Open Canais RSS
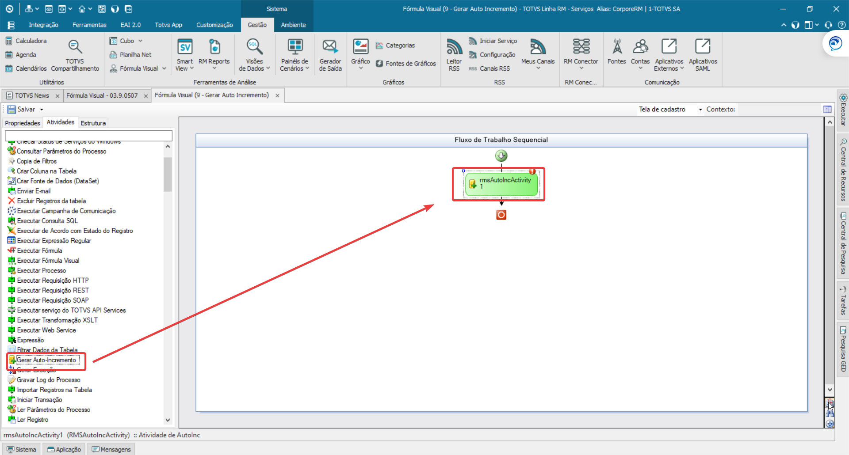Screen dimensions: 849x455 click(x=490, y=68)
